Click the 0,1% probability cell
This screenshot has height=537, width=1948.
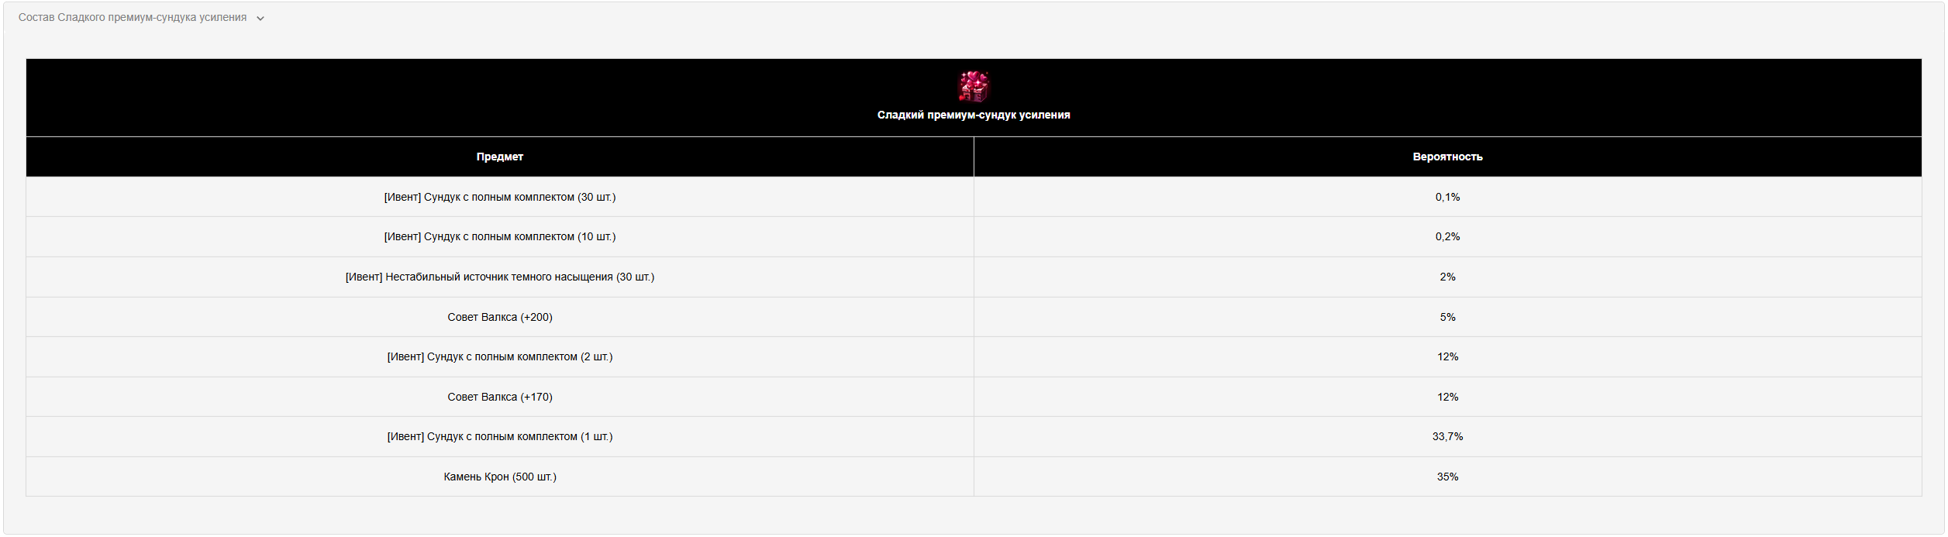[1447, 197]
